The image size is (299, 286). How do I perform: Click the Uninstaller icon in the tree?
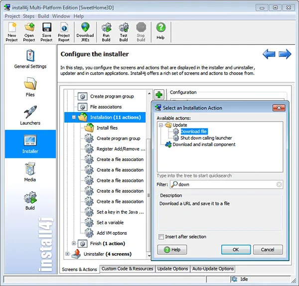[x=76, y=254]
